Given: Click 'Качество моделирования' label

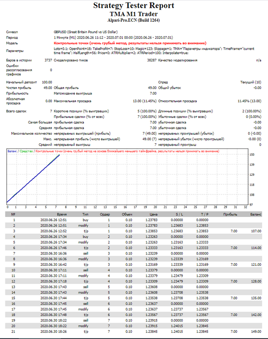Looking at the screenshot, I should (178, 60).
